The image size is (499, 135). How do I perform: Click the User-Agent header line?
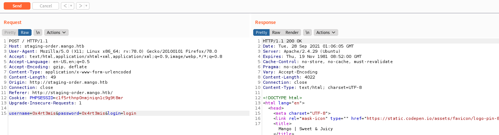[x=113, y=51]
